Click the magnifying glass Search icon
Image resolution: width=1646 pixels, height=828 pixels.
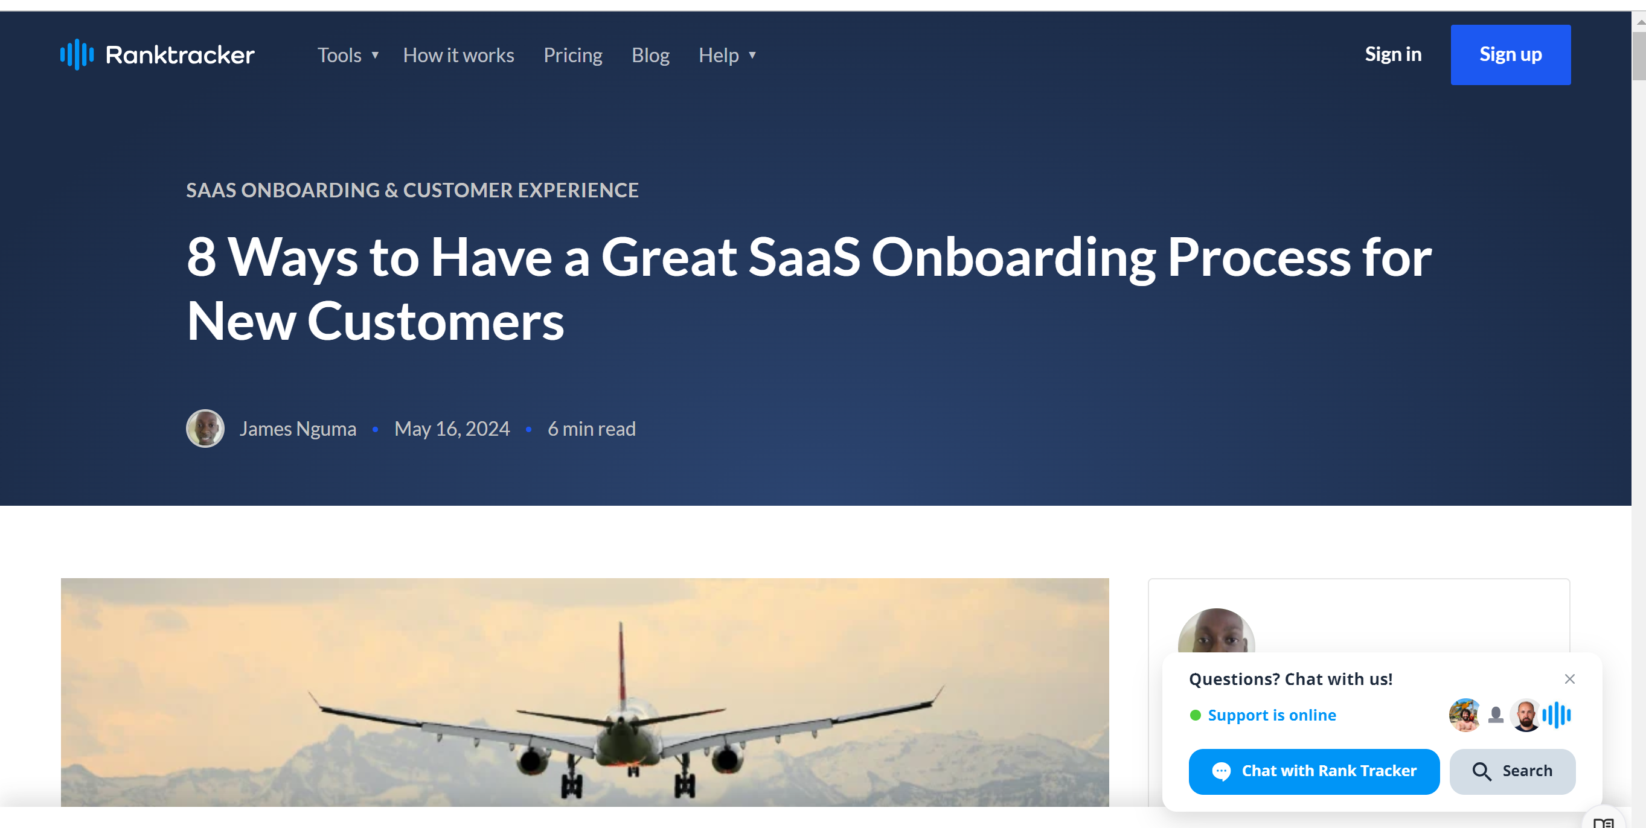(1481, 771)
